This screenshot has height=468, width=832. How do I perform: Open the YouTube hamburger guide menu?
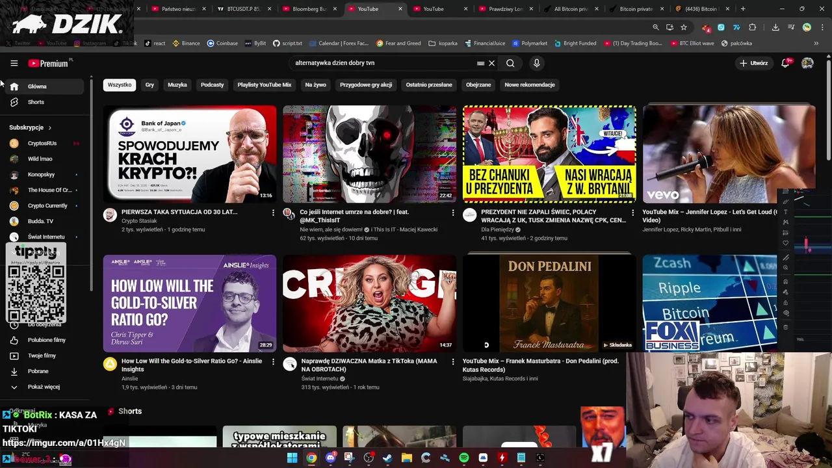14,63
